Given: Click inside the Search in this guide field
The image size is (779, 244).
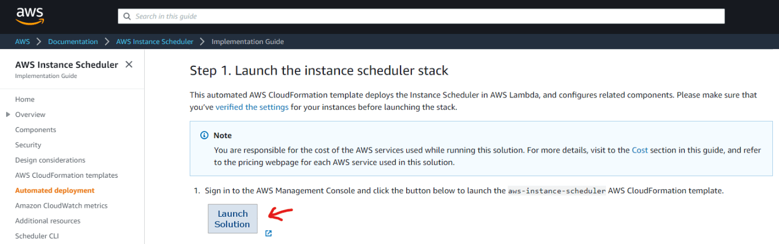Looking at the screenshot, I should 423,17.
